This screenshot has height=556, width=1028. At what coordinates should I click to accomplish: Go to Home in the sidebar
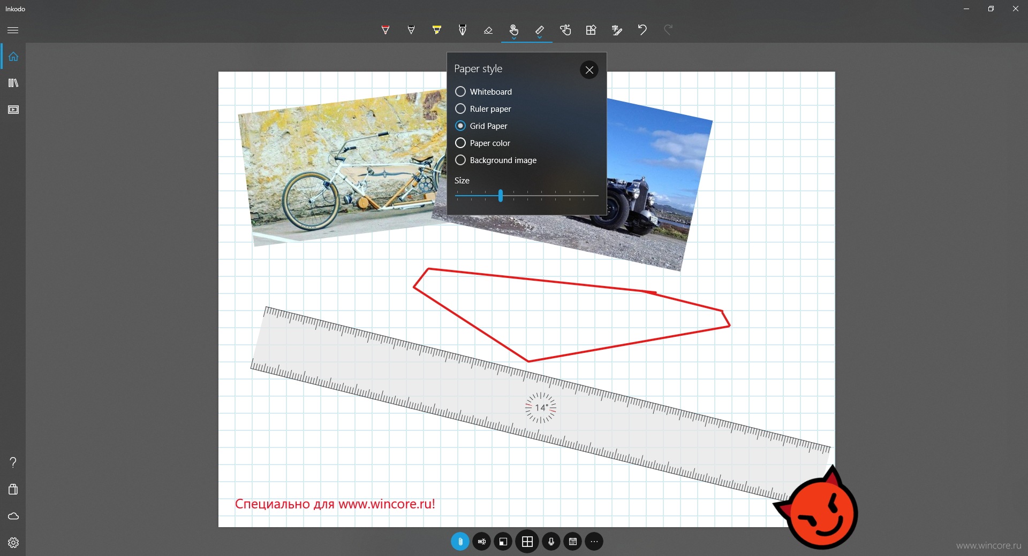13,56
